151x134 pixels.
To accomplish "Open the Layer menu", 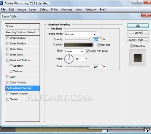I will [x=33, y=9].
